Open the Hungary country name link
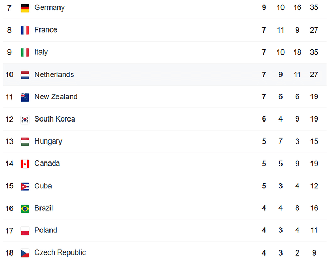 (x=48, y=141)
